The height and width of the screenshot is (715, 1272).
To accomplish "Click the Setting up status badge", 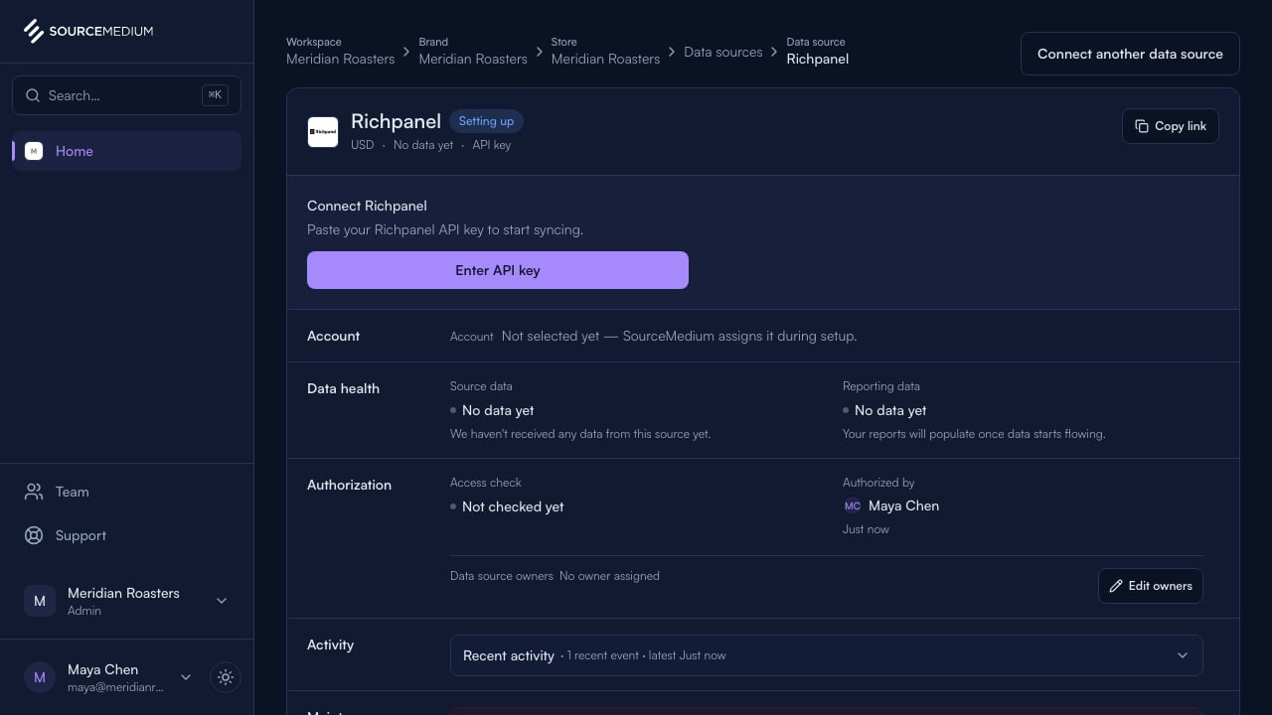I will pyautogui.click(x=486, y=121).
